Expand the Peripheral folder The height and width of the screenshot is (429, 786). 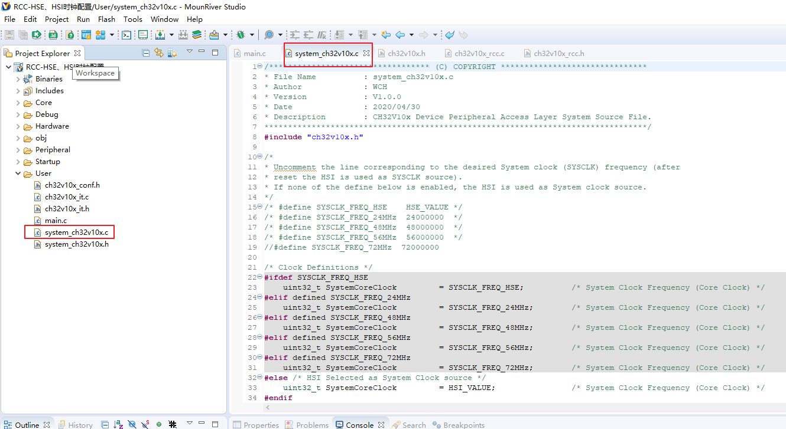[18, 149]
